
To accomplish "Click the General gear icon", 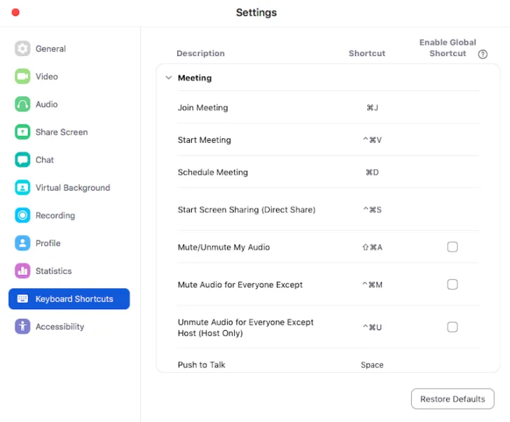I will point(22,48).
